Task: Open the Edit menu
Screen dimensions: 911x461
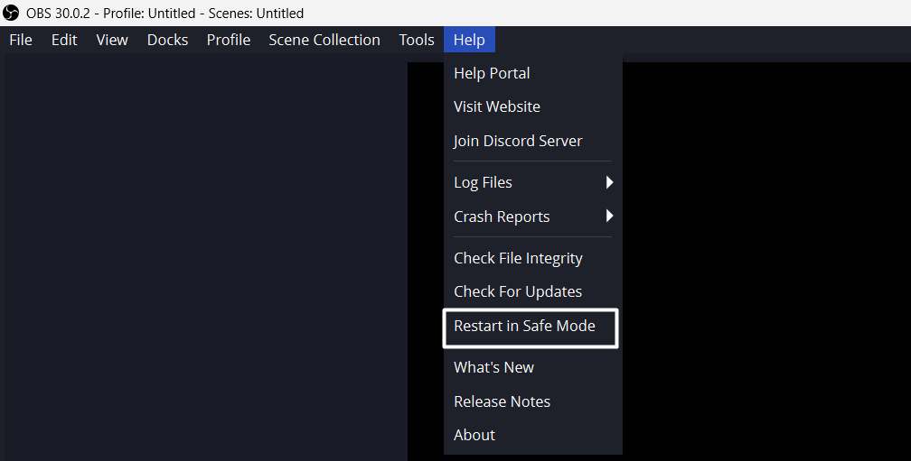Action: (64, 40)
